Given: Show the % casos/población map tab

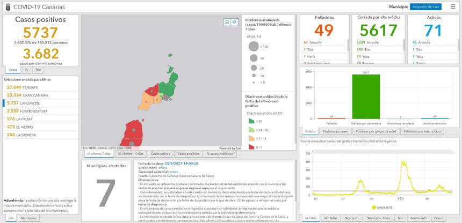Looking at the screenshot, I should coord(220,154).
